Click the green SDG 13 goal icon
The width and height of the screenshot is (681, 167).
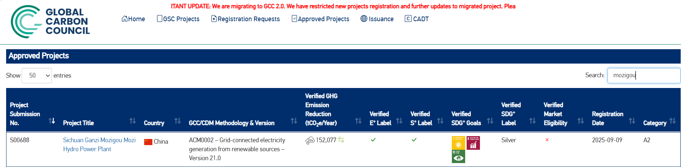click(458, 157)
